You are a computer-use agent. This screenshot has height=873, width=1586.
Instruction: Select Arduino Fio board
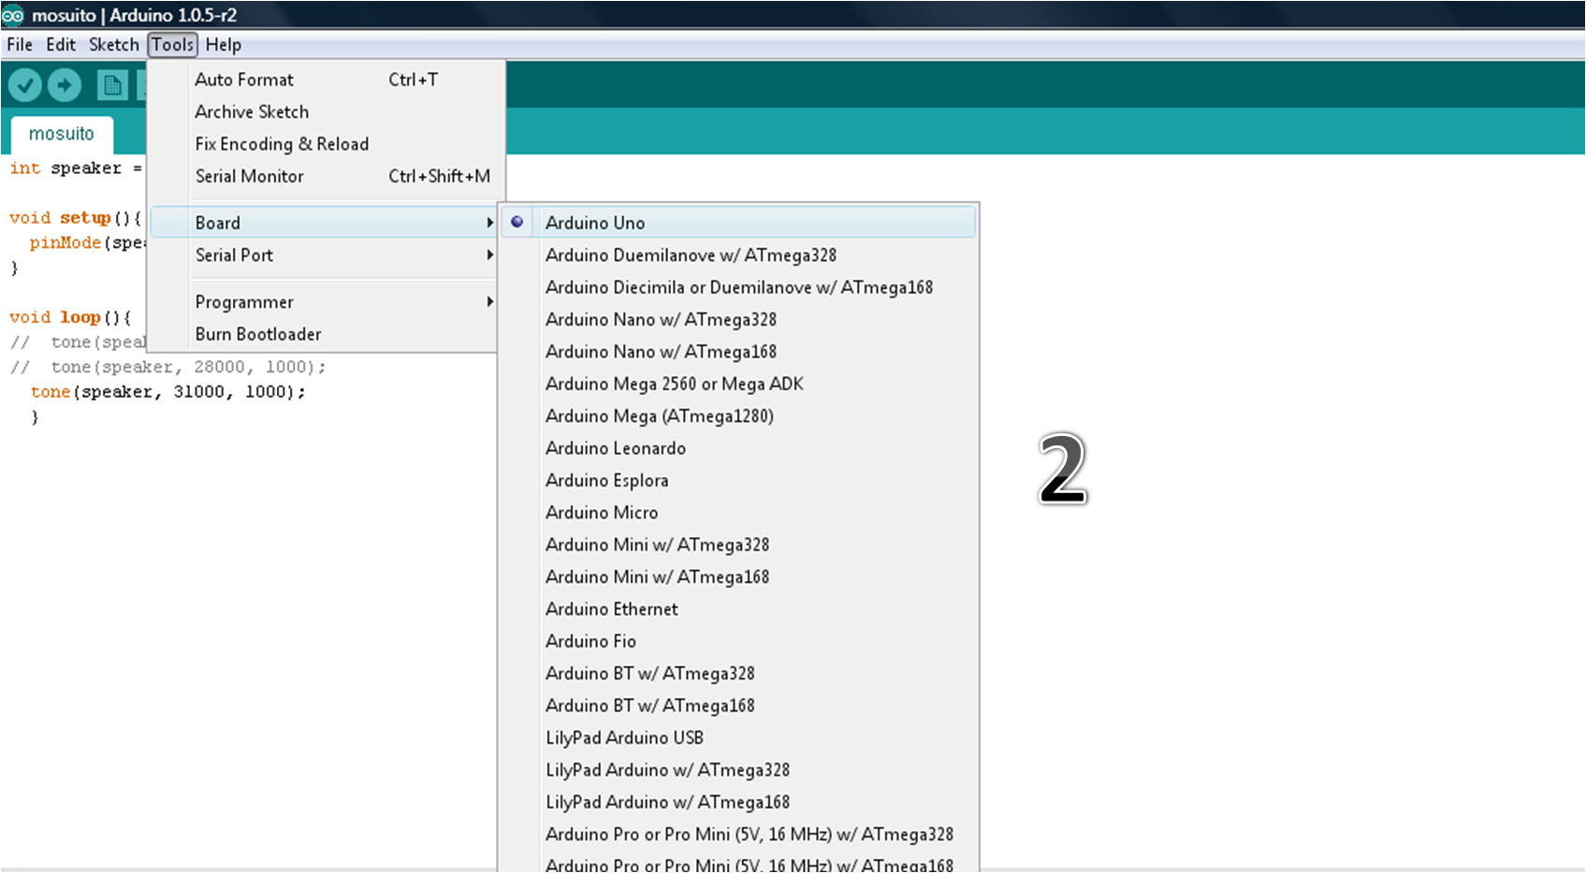739,641
